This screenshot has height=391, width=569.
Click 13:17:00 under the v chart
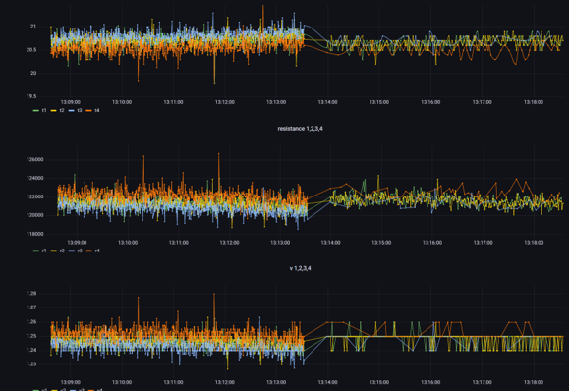click(482, 382)
